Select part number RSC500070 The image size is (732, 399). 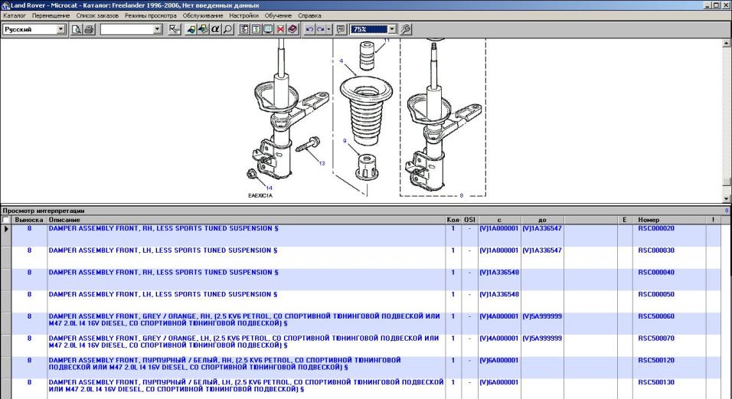(656, 338)
